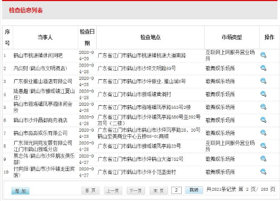Click magnifier for 广东银业雁山酒店有限公司
280x201 pixels.
pos(263,81)
